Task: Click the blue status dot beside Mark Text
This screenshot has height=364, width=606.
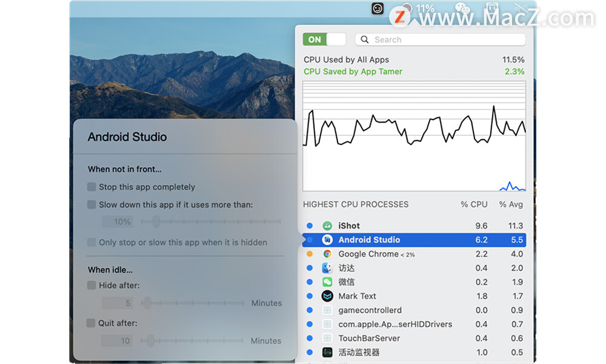Action: coord(310,296)
